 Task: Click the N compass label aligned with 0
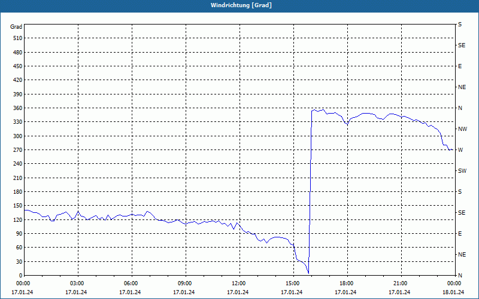460,276
